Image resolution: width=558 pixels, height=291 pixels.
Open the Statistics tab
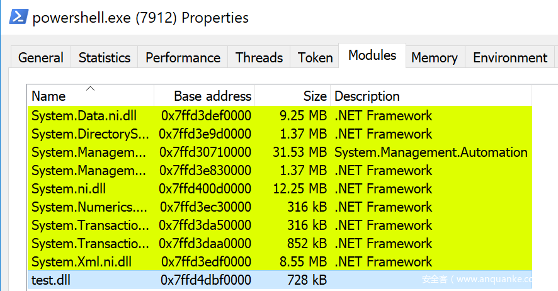105,58
